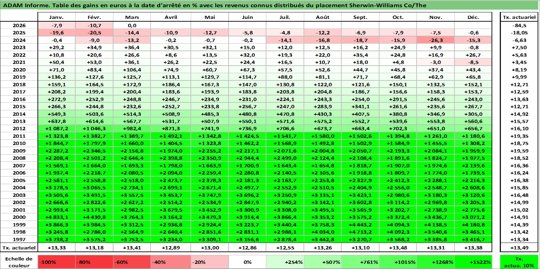Viewport: 540px width, 269px height.
Task: Click the -10,7 cell for February 2026
Action: 94,25
